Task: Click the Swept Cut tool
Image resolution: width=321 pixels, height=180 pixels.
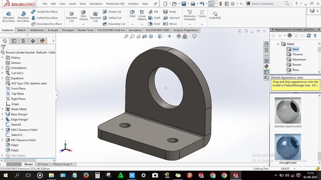Action: [x=112, y=12]
